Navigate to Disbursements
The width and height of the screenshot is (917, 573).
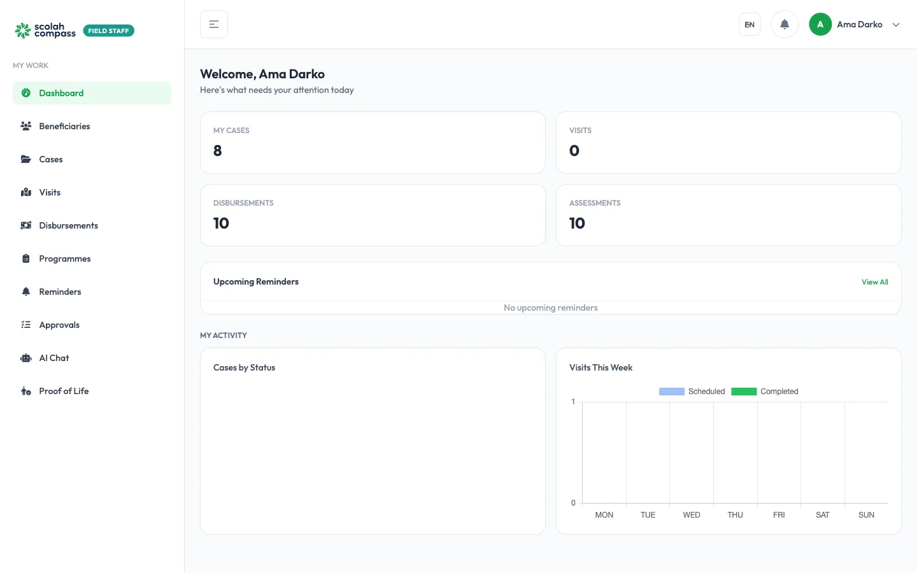(x=92, y=225)
